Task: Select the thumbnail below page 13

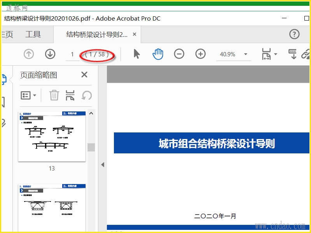Action: 52,208
